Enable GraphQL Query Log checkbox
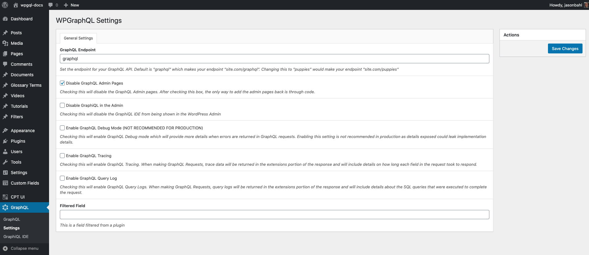 (62, 178)
